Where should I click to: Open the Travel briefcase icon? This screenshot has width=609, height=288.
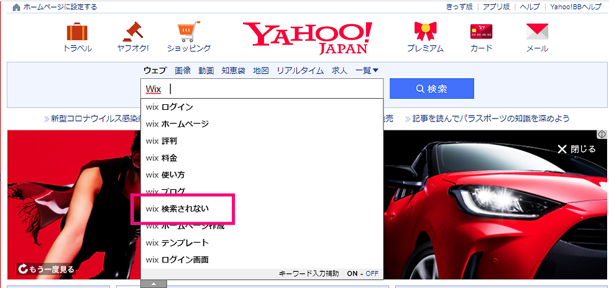(77, 32)
